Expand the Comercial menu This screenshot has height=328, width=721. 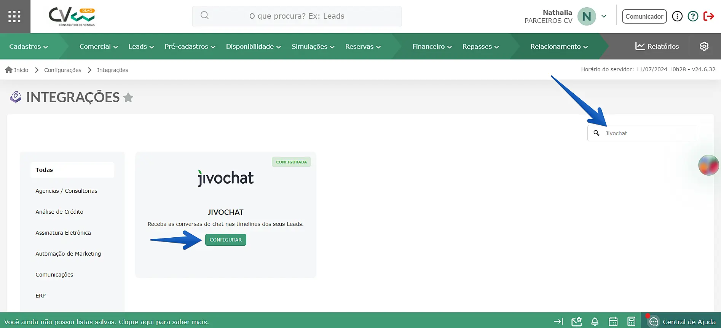point(99,46)
